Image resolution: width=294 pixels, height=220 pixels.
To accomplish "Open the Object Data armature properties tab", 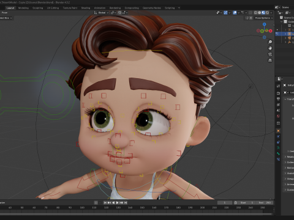I will point(278,148).
